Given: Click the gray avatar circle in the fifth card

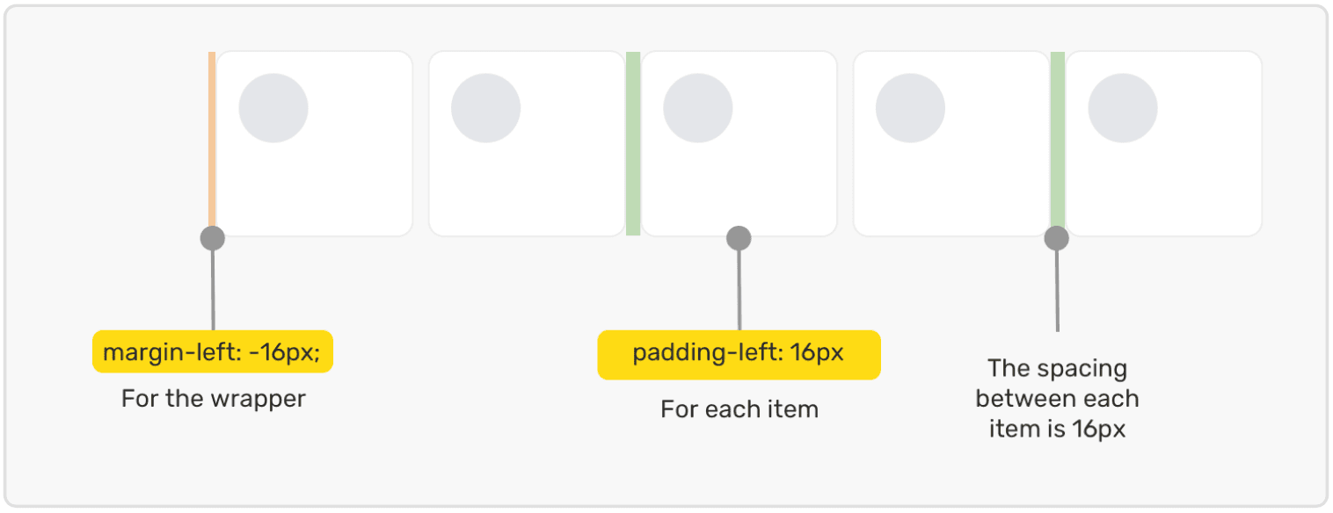Looking at the screenshot, I should [1123, 109].
